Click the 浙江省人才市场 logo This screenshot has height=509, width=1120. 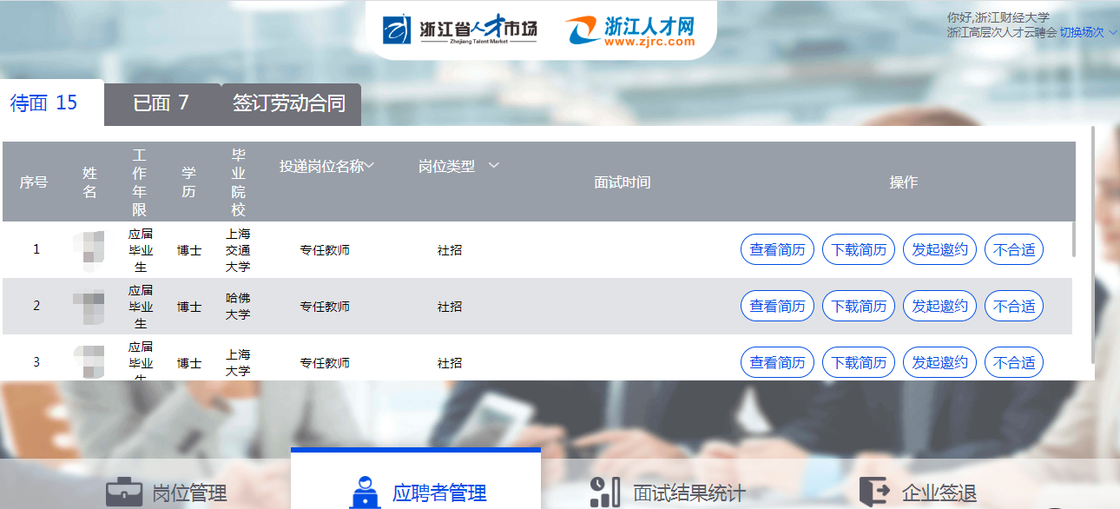[x=459, y=30]
